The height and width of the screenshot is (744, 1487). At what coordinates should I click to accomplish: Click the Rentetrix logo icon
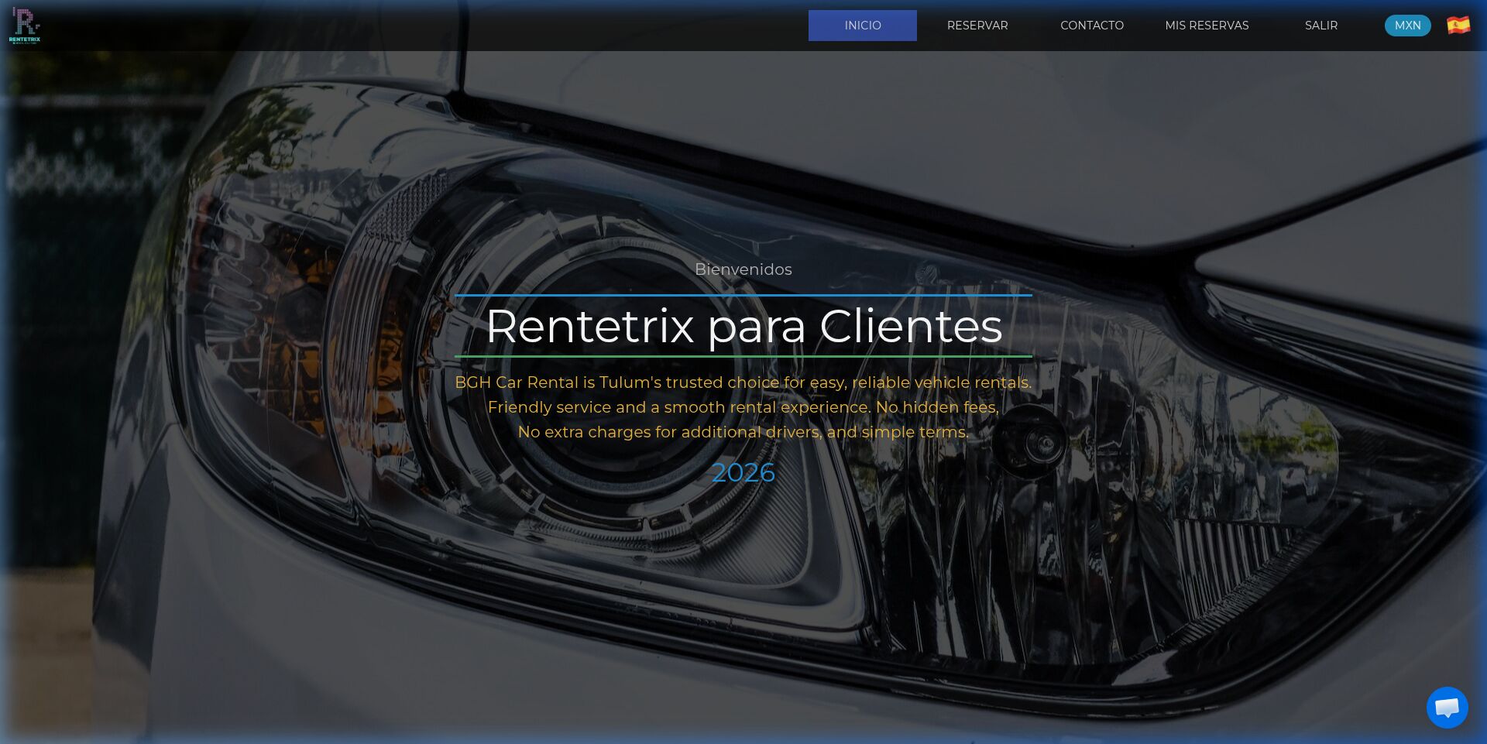pos(24,26)
